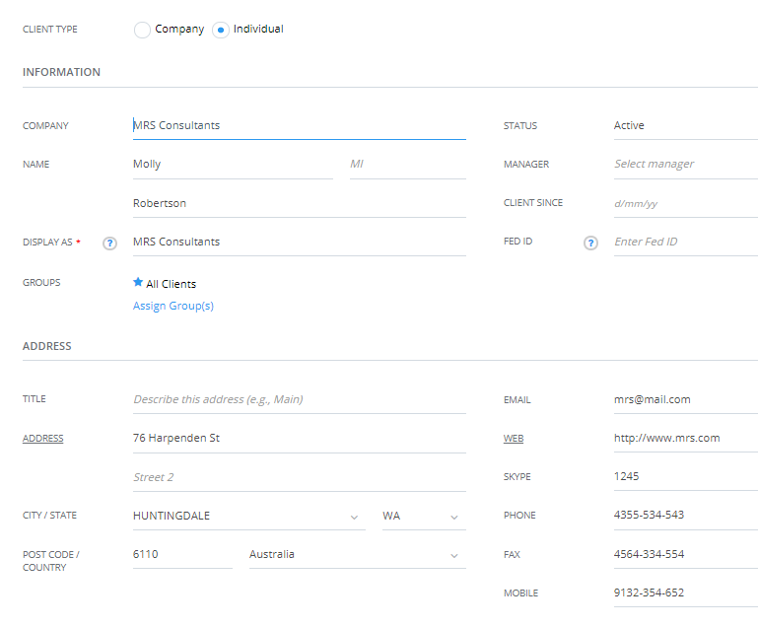
Task: Open the Assign Group(s) link
Action: click(x=173, y=306)
